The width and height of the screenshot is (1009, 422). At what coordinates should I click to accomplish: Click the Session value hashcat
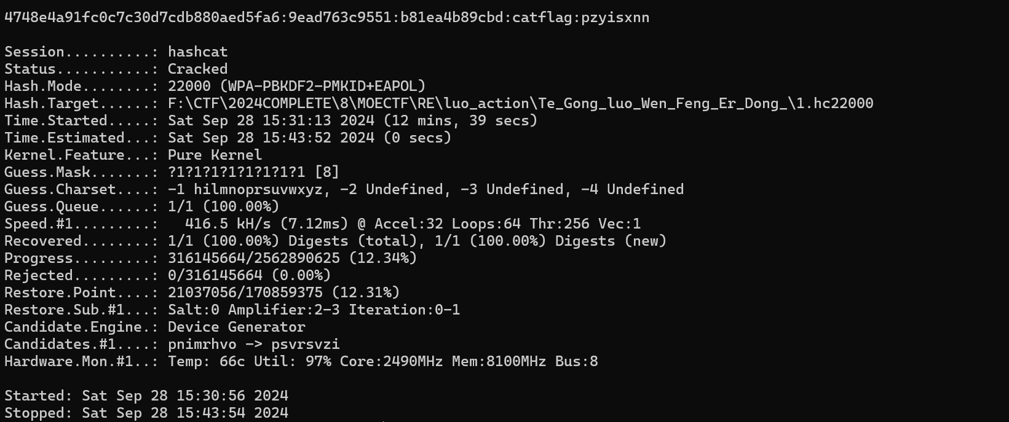[197, 52]
